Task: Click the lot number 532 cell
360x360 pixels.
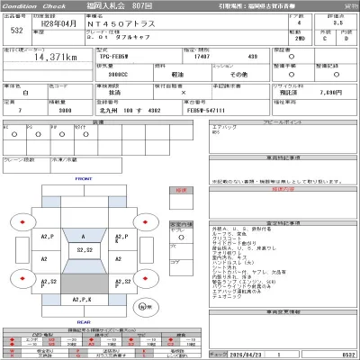Action: pyautogui.click(x=17, y=30)
